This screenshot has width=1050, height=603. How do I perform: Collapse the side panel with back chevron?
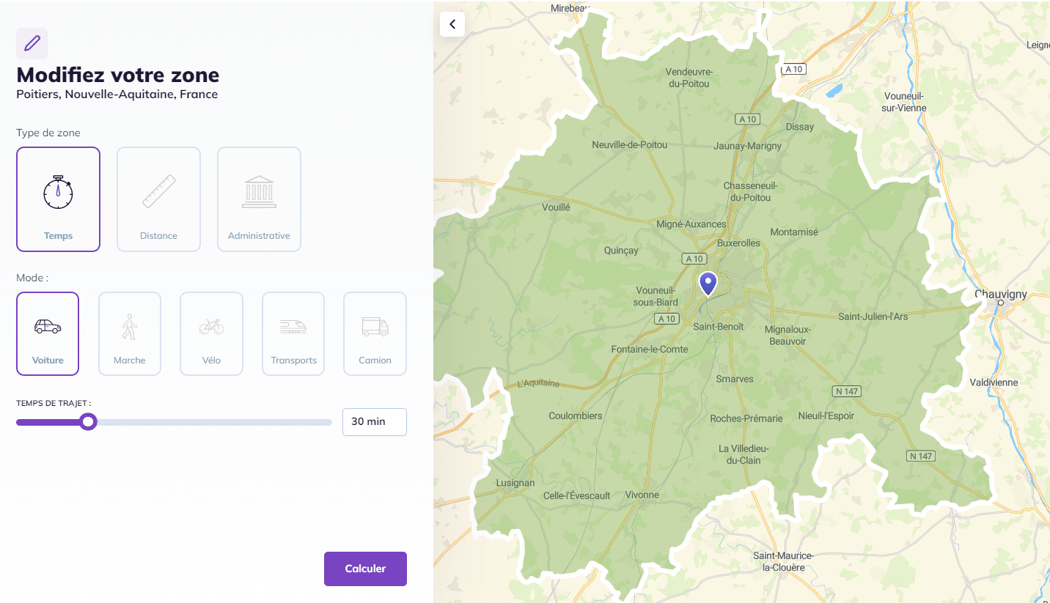pyautogui.click(x=452, y=24)
